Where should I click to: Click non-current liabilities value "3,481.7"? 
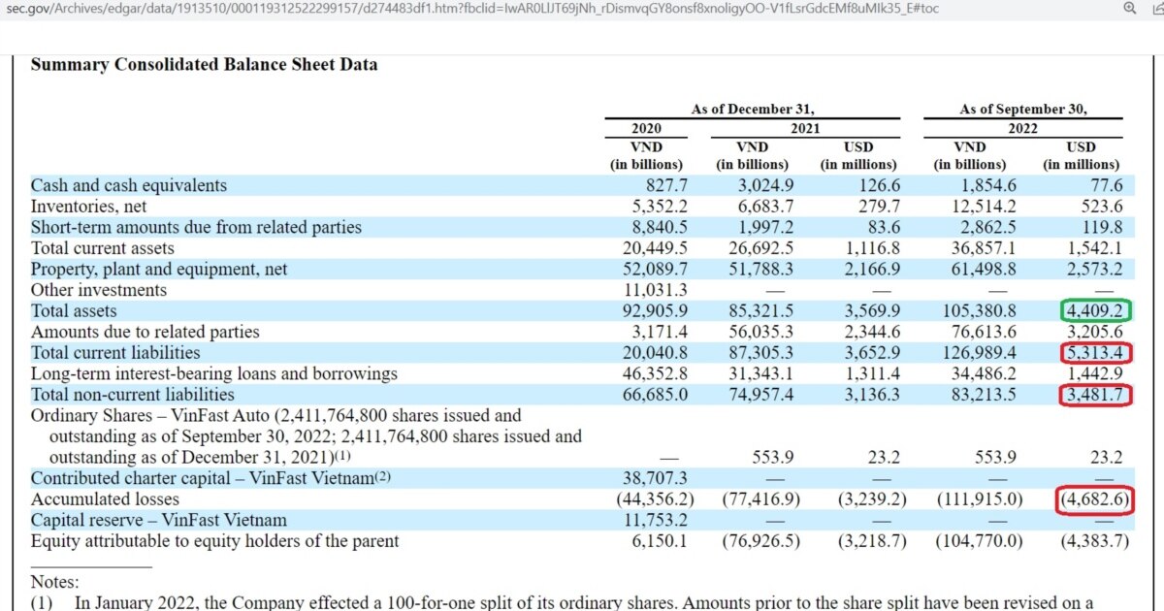tap(1096, 395)
